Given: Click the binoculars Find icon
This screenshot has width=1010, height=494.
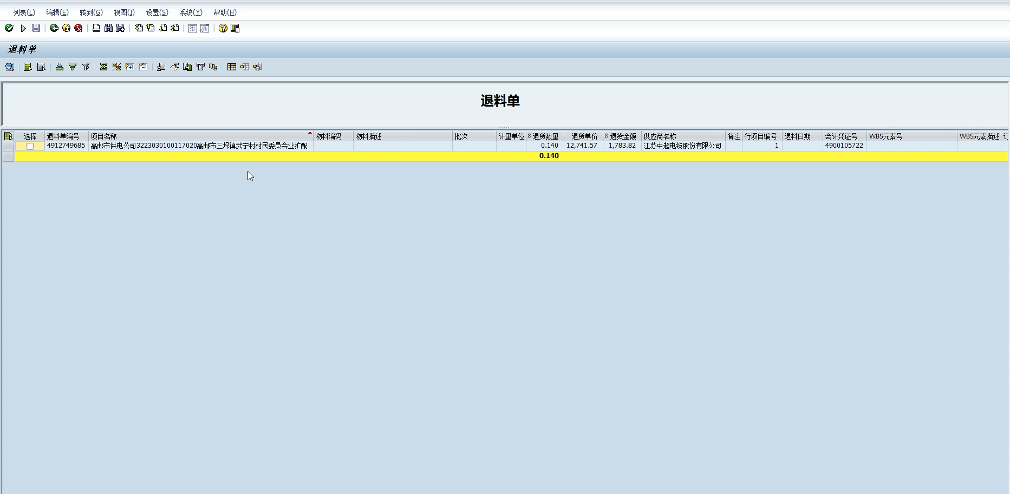Looking at the screenshot, I should [x=108, y=28].
